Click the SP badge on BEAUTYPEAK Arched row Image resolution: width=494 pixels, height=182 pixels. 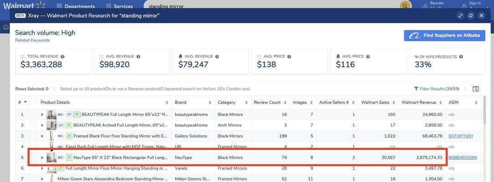point(61,125)
